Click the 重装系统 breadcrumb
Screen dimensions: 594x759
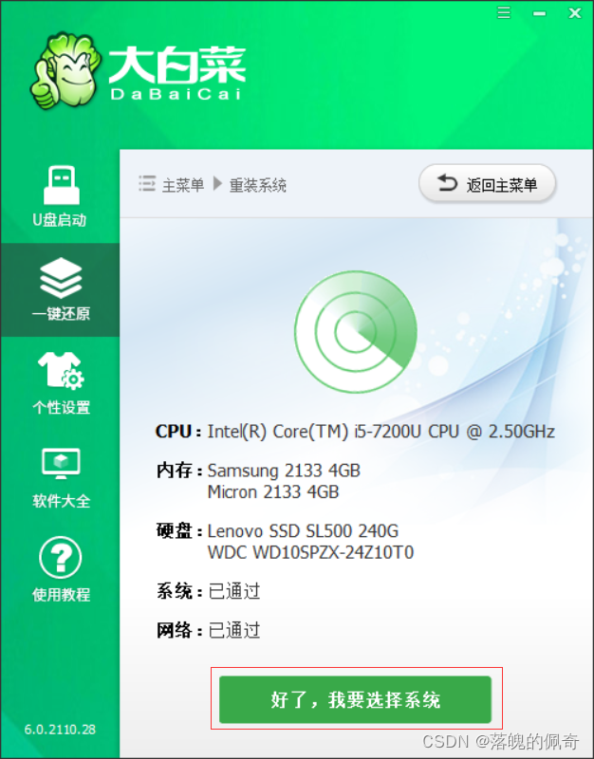(257, 185)
